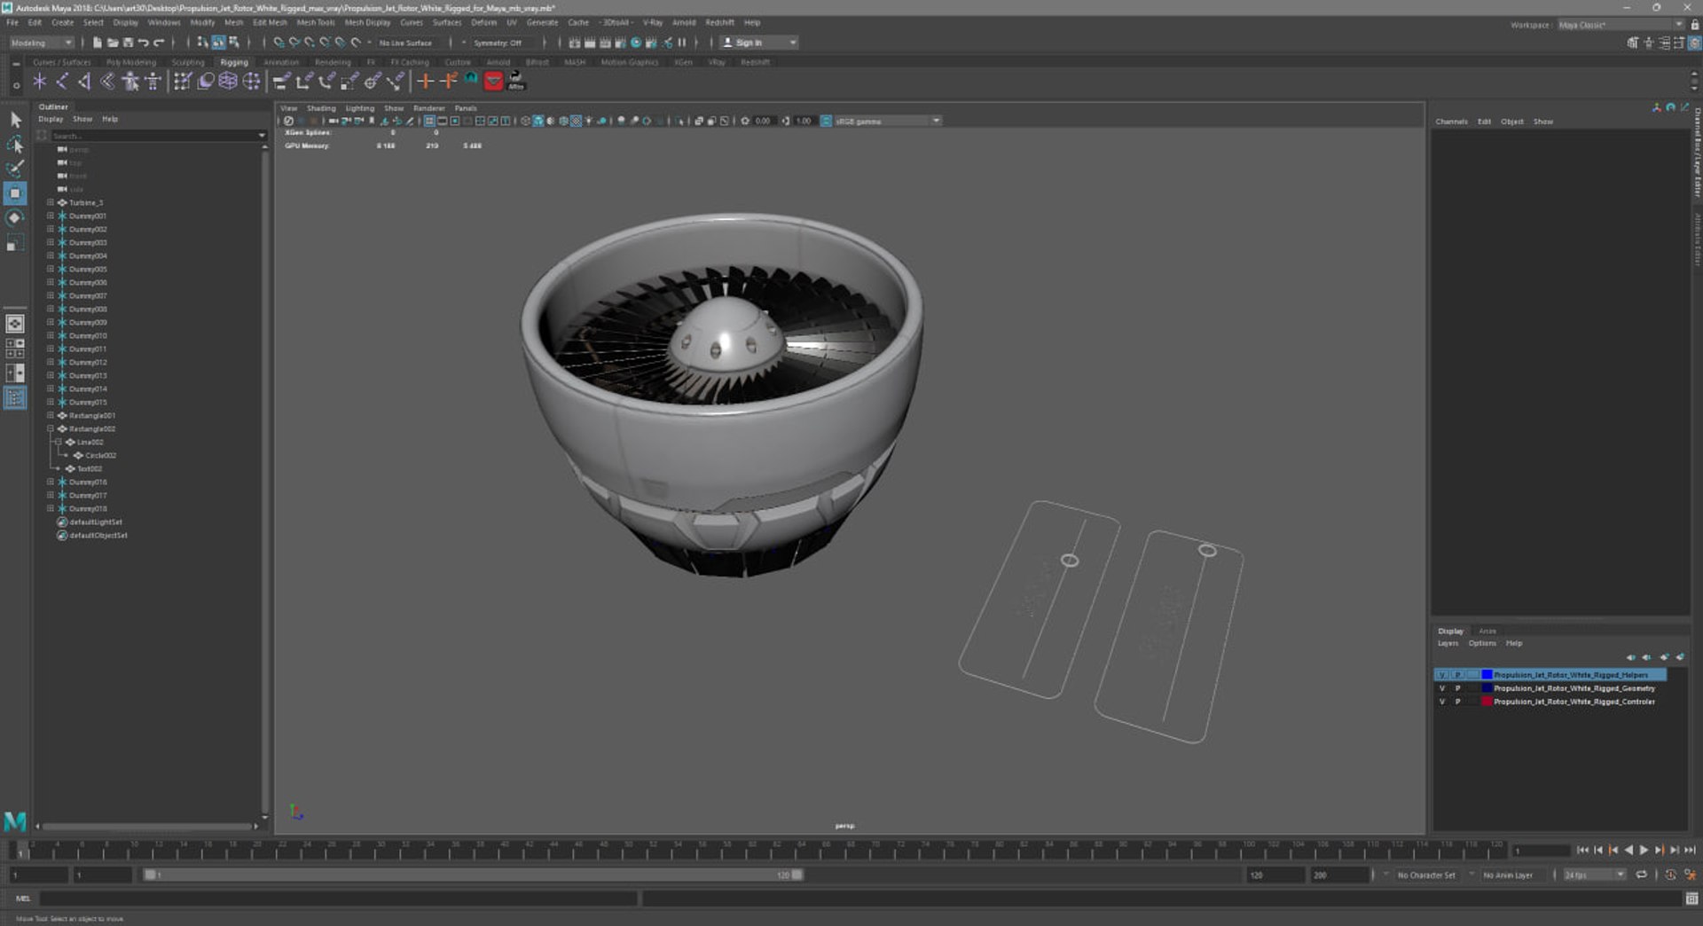Open the Sign In account dropdown
Screen dimensions: 1703x926
click(758, 43)
